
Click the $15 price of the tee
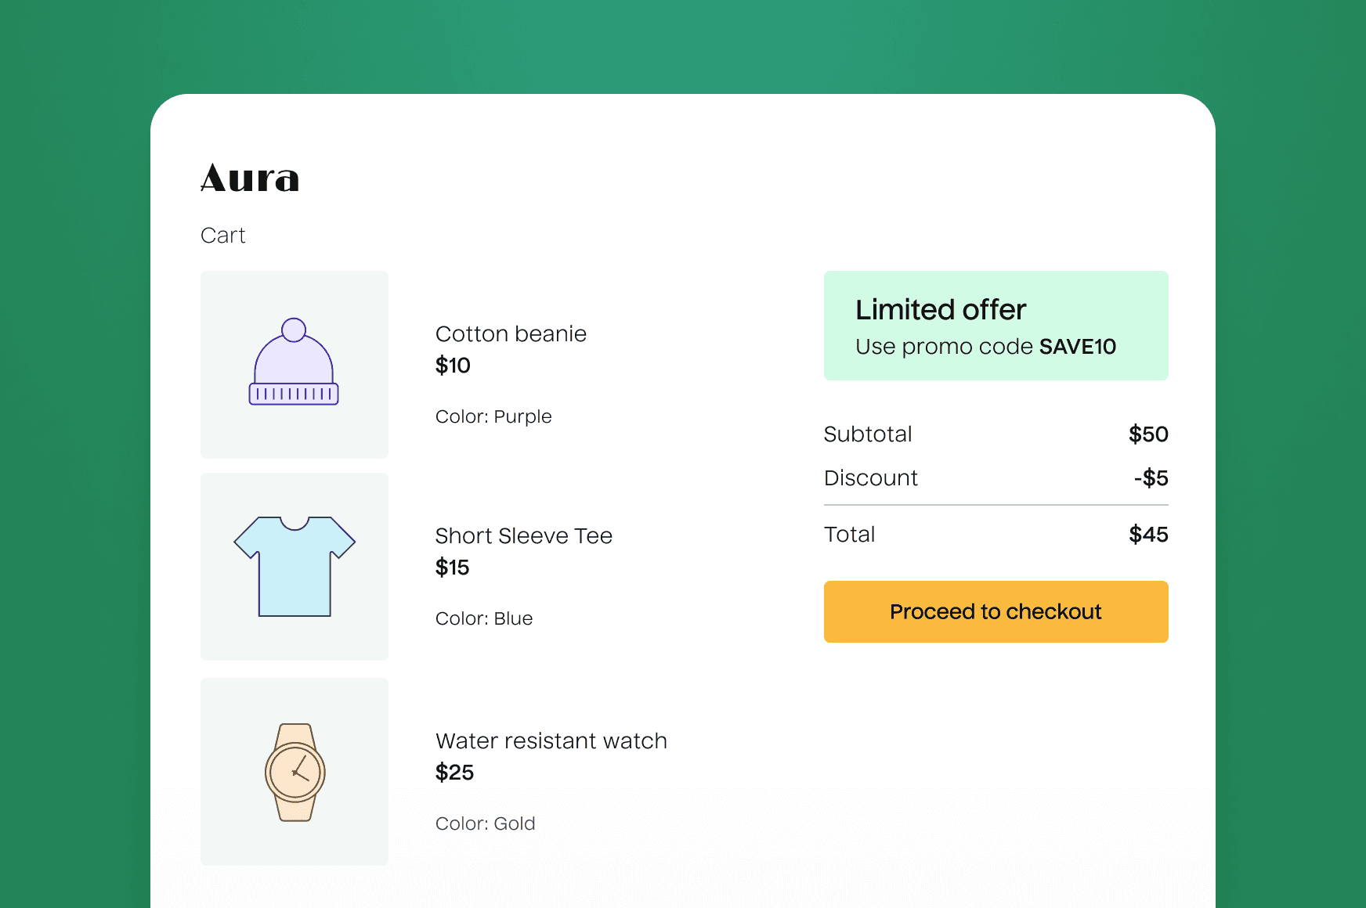pos(452,568)
